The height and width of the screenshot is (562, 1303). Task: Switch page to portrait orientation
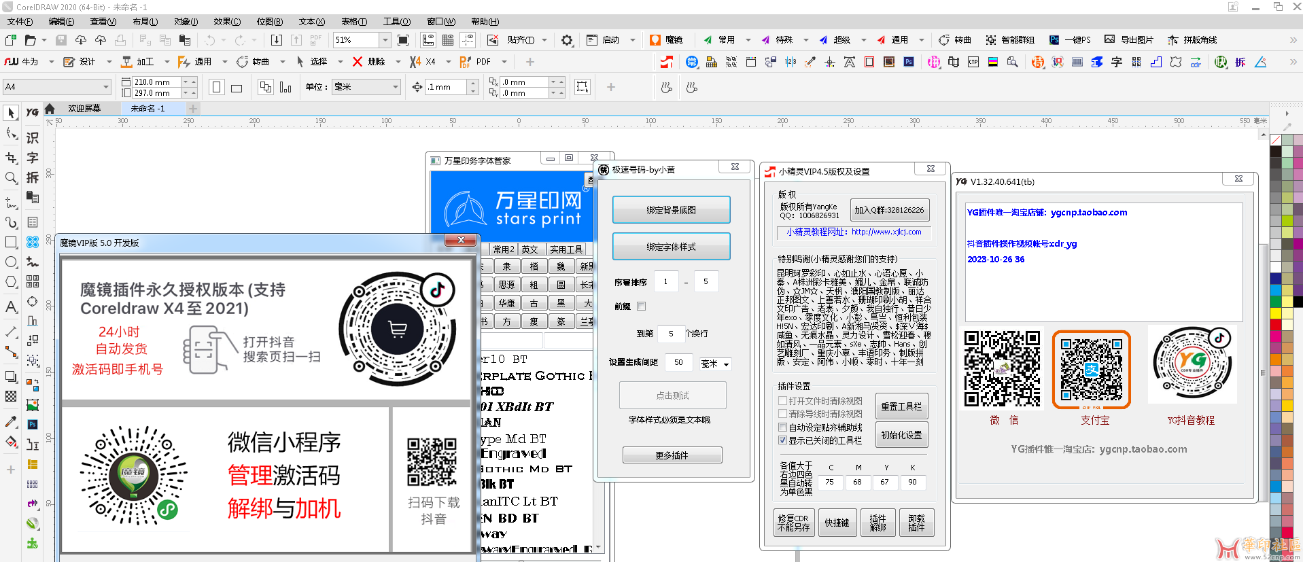coord(217,87)
